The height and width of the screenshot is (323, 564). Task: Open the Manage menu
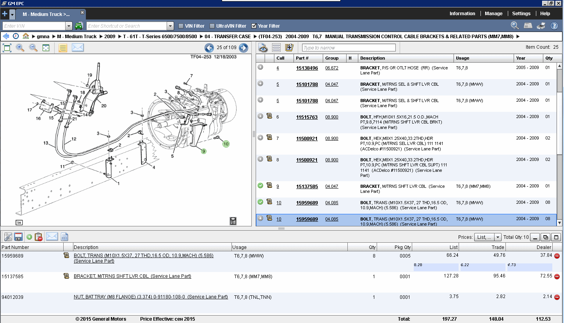493,14
